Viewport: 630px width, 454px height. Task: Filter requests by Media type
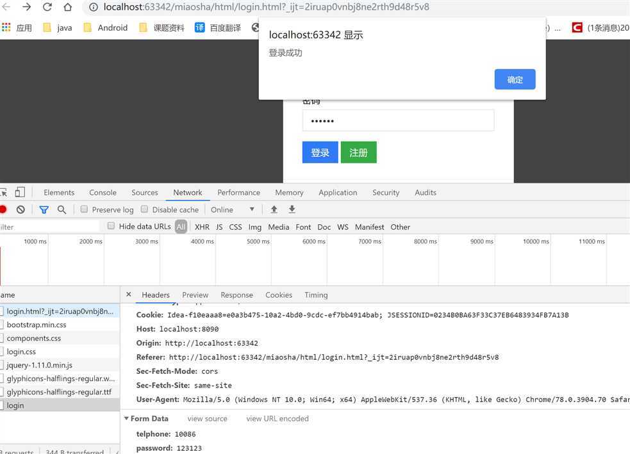click(278, 227)
